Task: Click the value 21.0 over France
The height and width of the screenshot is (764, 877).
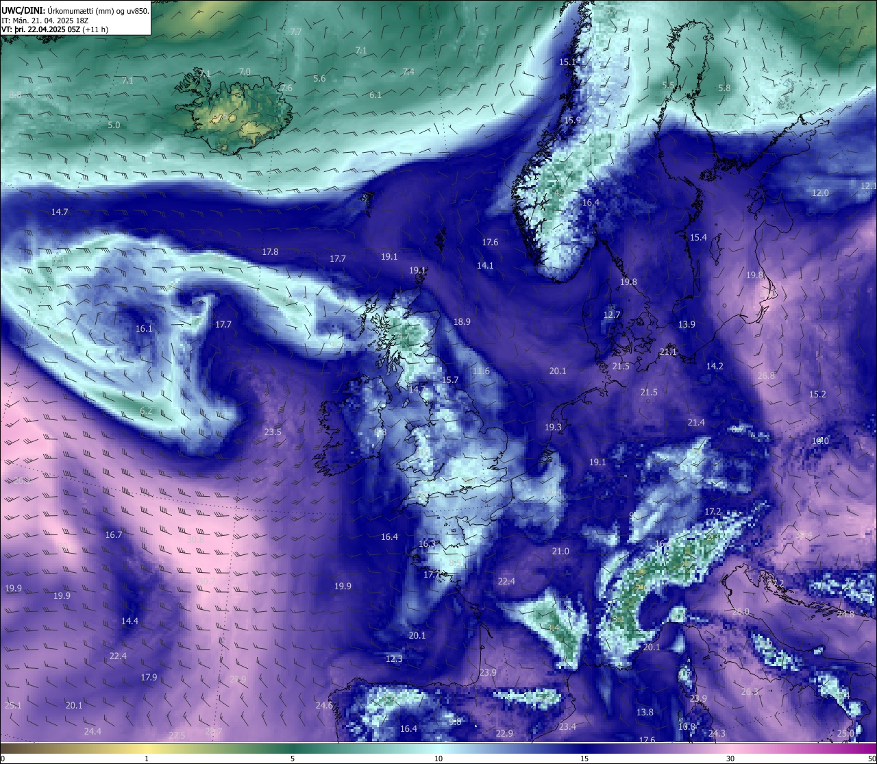Action: pyautogui.click(x=560, y=551)
